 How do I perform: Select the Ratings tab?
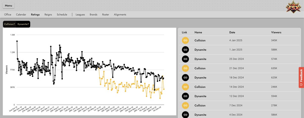(x=35, y=15)
